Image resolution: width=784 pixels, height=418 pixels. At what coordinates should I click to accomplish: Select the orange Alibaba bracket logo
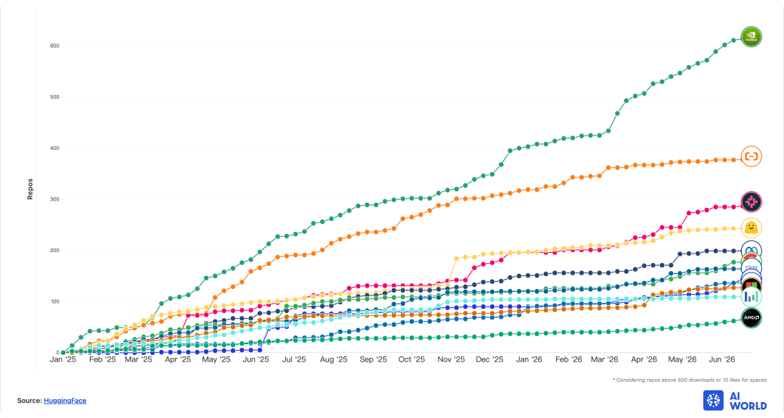pos(751,156)
